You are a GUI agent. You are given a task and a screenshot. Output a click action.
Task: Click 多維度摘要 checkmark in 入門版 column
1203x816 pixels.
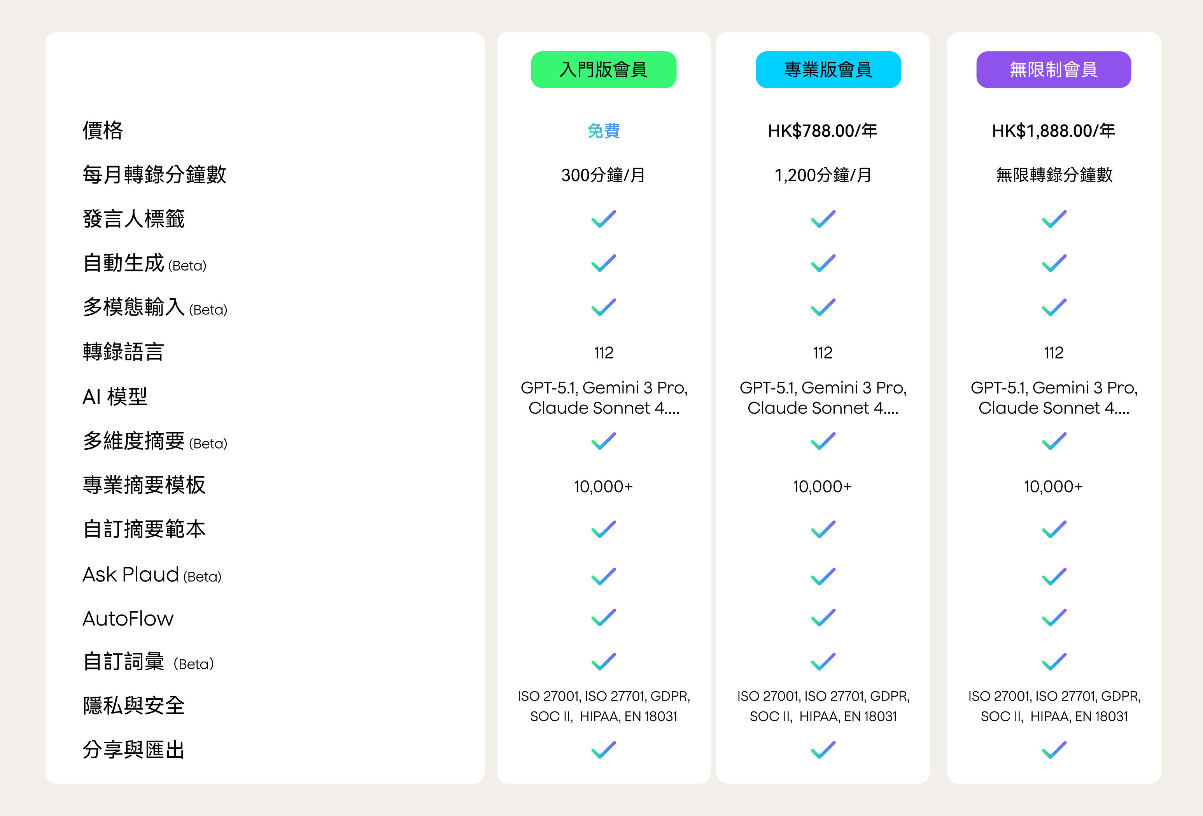[x=604, y=441]
